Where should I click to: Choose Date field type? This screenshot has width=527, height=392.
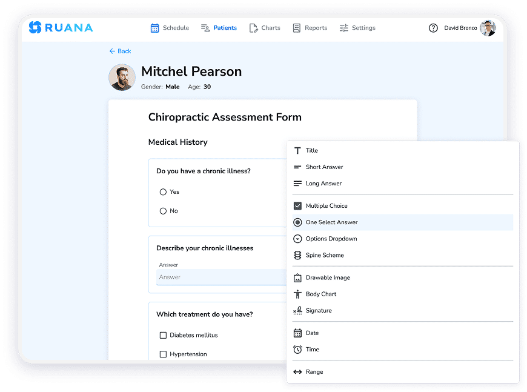click(403, 333)
